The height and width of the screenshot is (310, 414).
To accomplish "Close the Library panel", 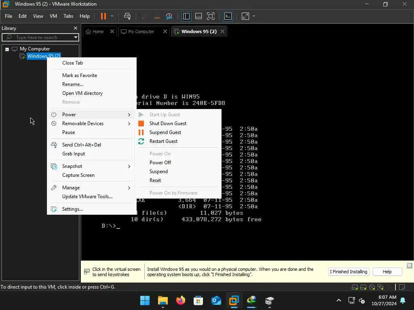I will 76,28.
